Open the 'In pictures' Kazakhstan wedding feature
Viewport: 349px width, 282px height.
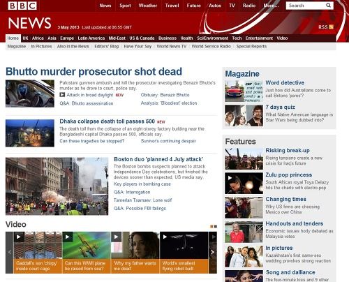[279, 248]
